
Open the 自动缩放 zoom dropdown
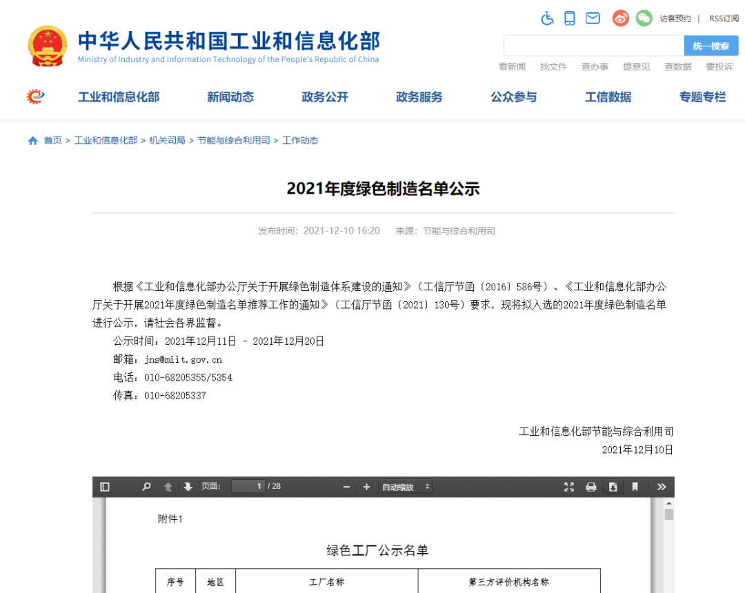click(x=406, y=487)
